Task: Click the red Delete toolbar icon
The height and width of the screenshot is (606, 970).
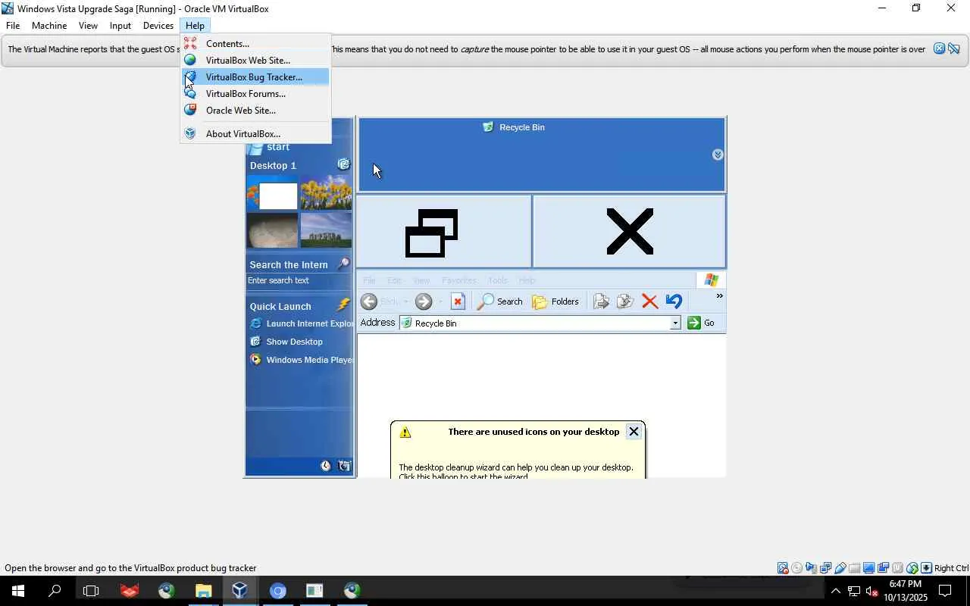Action: point(649,301)
